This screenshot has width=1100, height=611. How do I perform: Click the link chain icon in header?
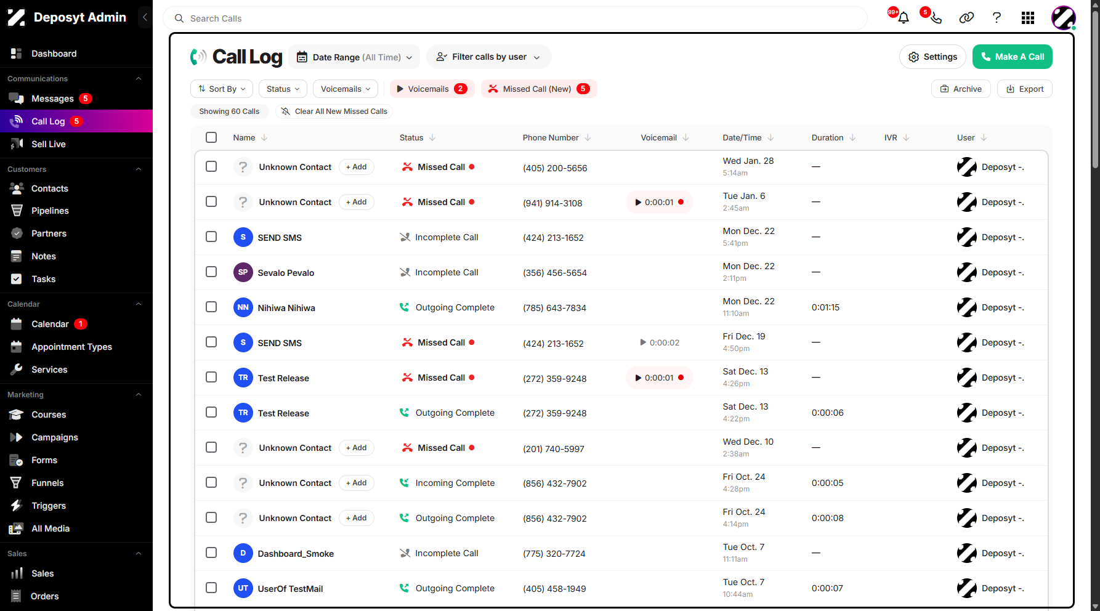[966, 18]
